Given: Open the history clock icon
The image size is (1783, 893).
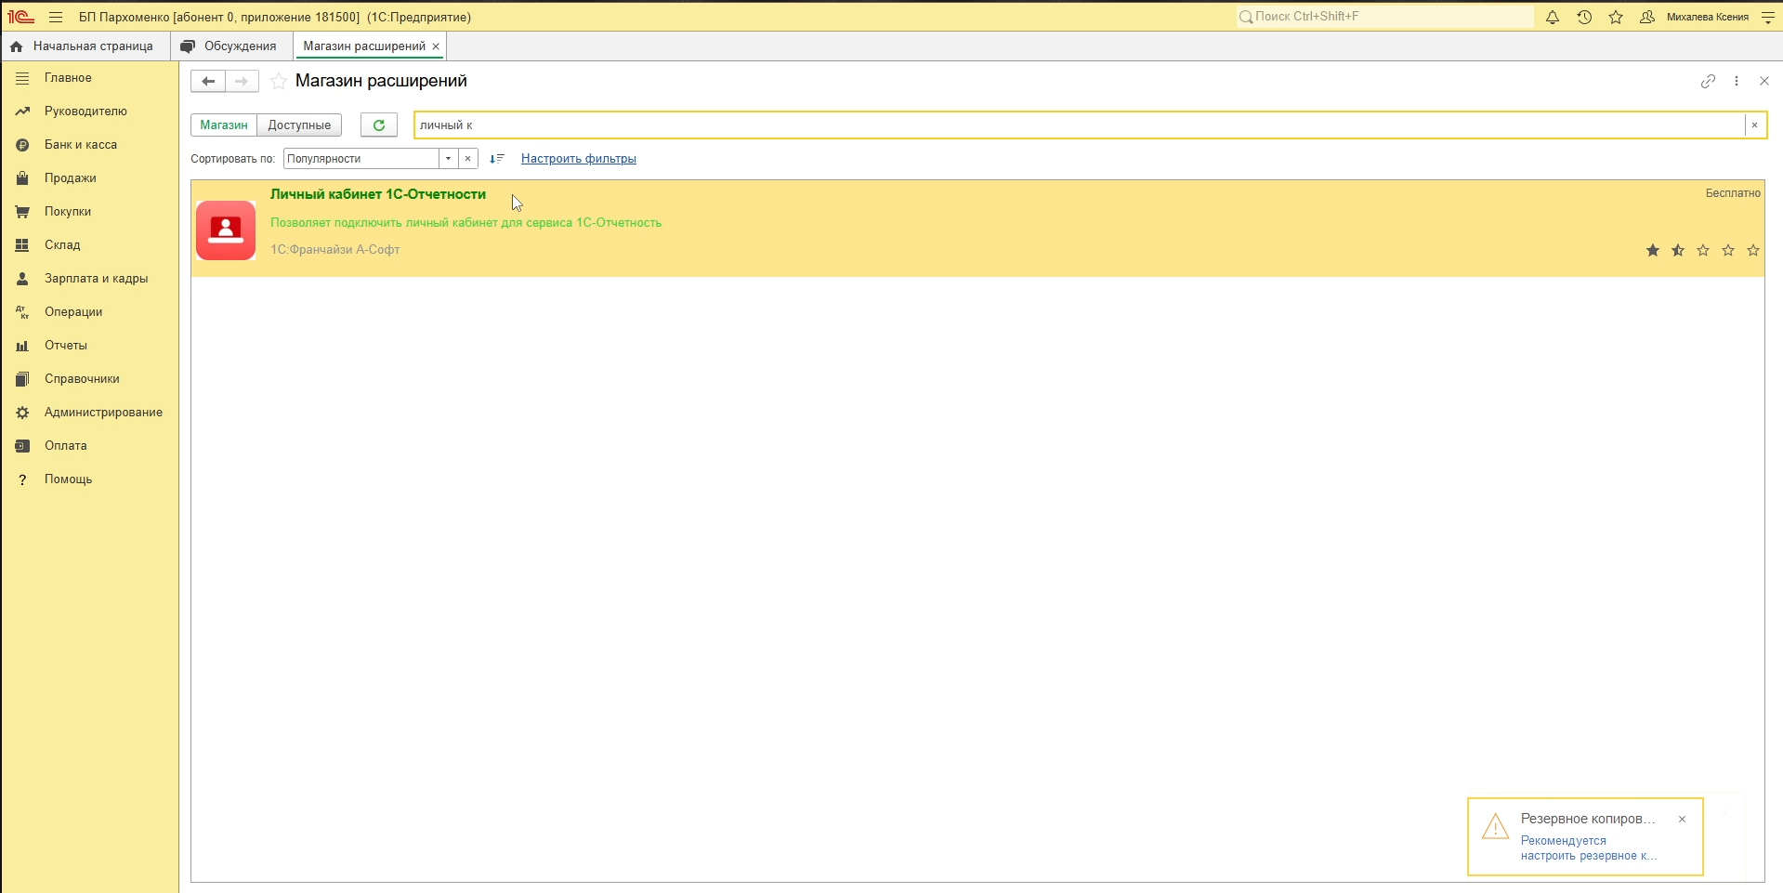Looking at the screenshot, I should point(1584,17).
